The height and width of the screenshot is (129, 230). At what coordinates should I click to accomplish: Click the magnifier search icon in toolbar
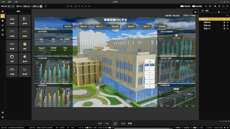coord(46,6)
